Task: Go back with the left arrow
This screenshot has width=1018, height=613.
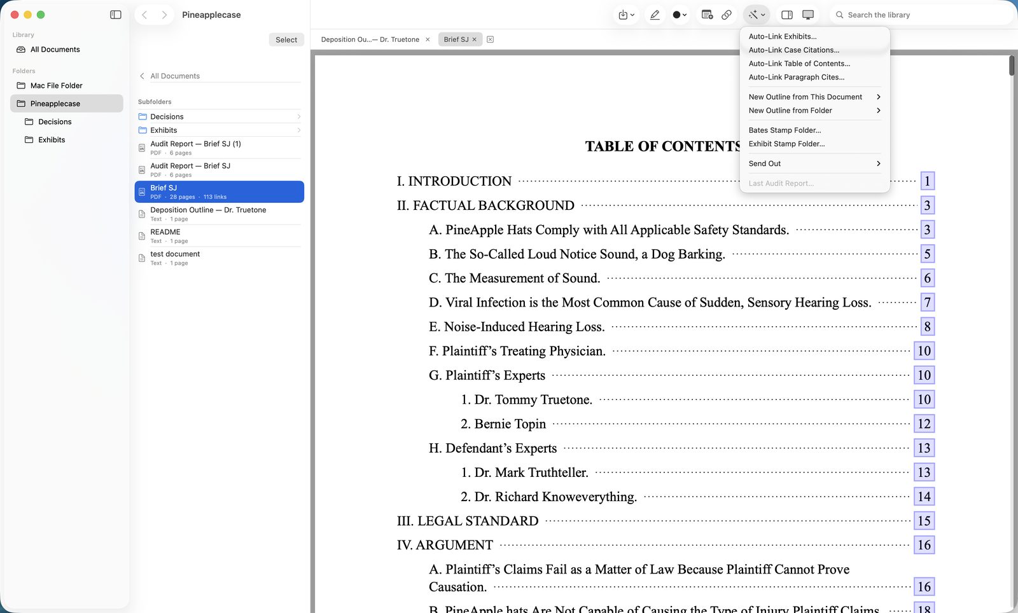Action: [x=145, y=15]
